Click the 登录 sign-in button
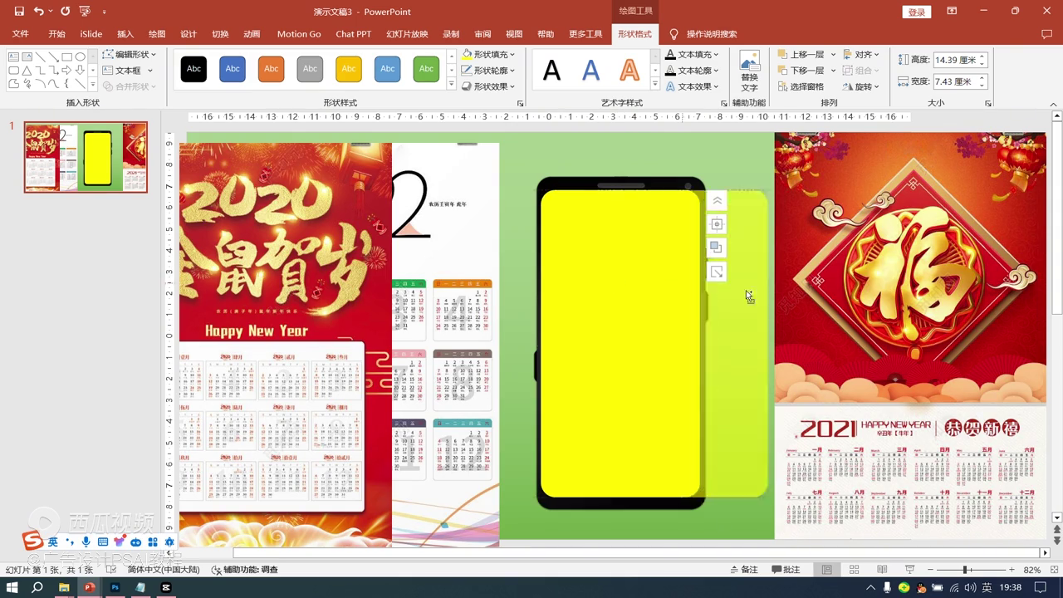The height and width of the screenshot is (598, 1063). 916,12
